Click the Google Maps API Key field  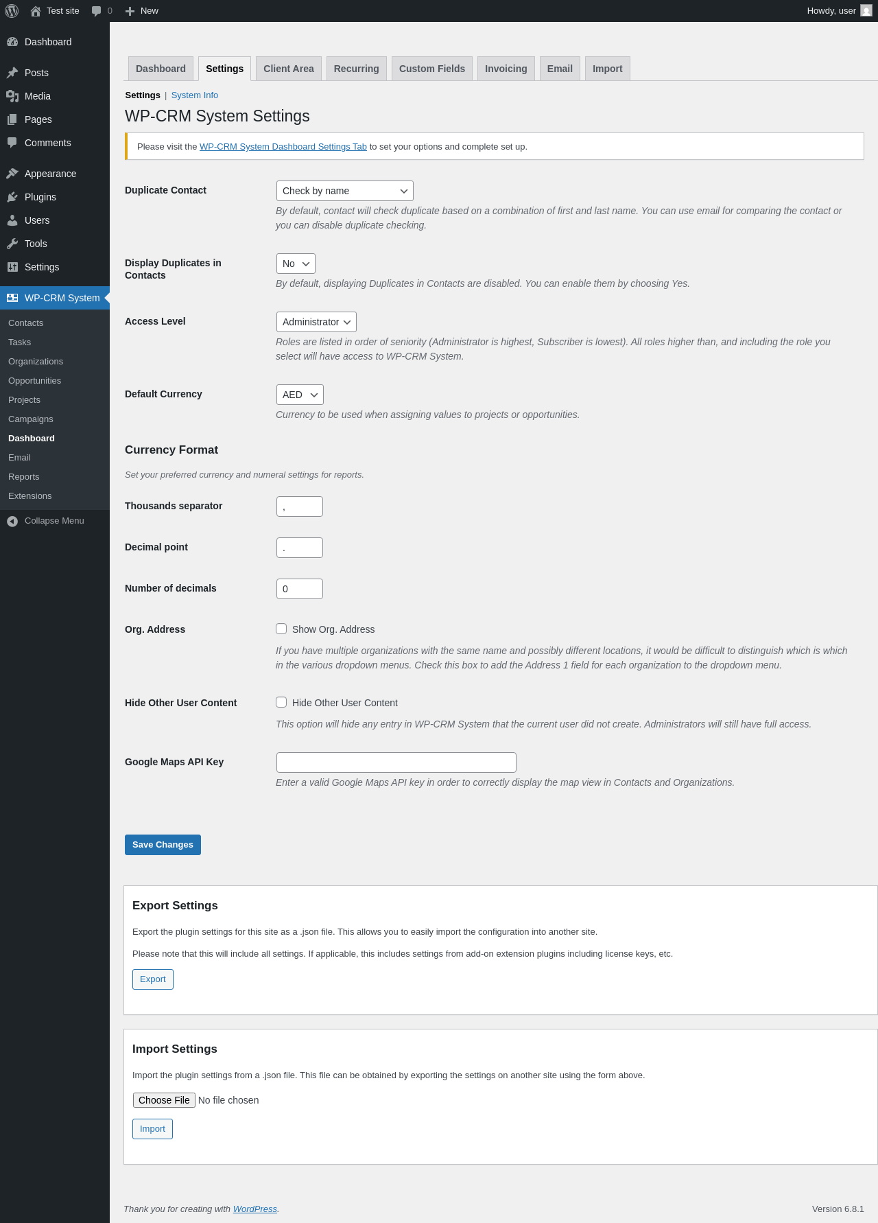(396, 762)
